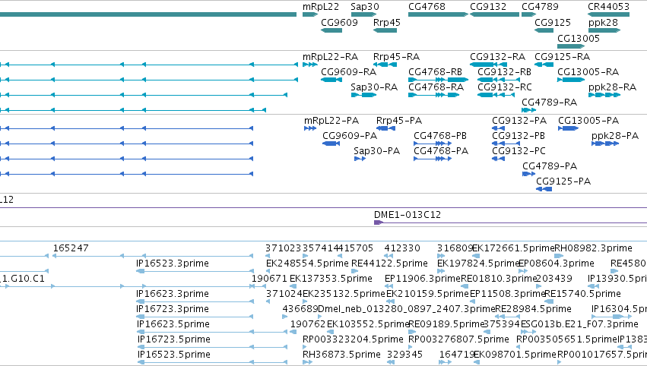Click the Sap30-RA transcript
This screenshot has height=366, width=647.
tap(363, 95)
